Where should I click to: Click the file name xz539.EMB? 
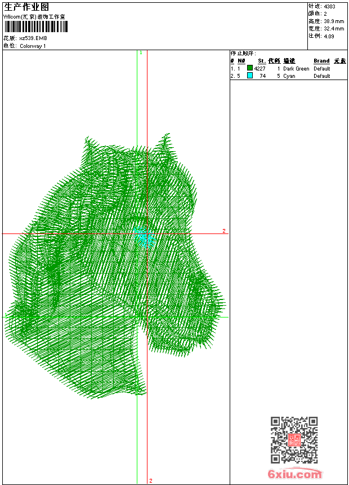point(33,38)
